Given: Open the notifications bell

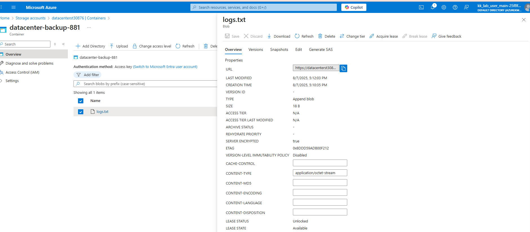Looking at the screenshot, I should tap(433, 7).
